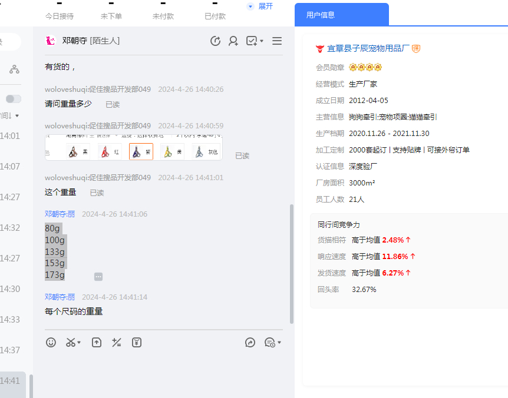Image resolution: width=508 pixels, height=398 pixels.
Task: Click the forward arrow share icon
Action: point(250,342)
